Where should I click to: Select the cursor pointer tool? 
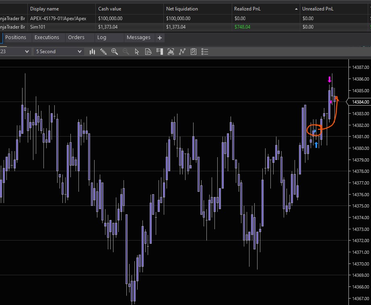[x=137, y=52]
